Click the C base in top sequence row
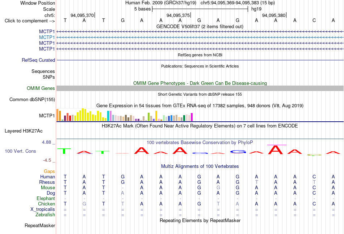This screenshot has width=344, height=234. (314, 21)
